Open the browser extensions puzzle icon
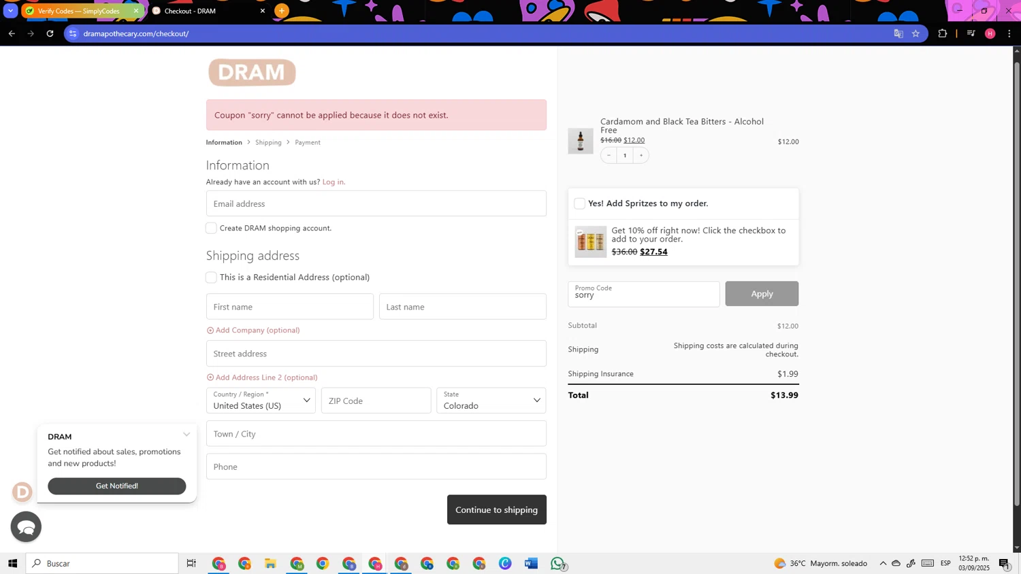This screenshot has height=574, width=1021. pyautogui.click(x=943, y=33)
